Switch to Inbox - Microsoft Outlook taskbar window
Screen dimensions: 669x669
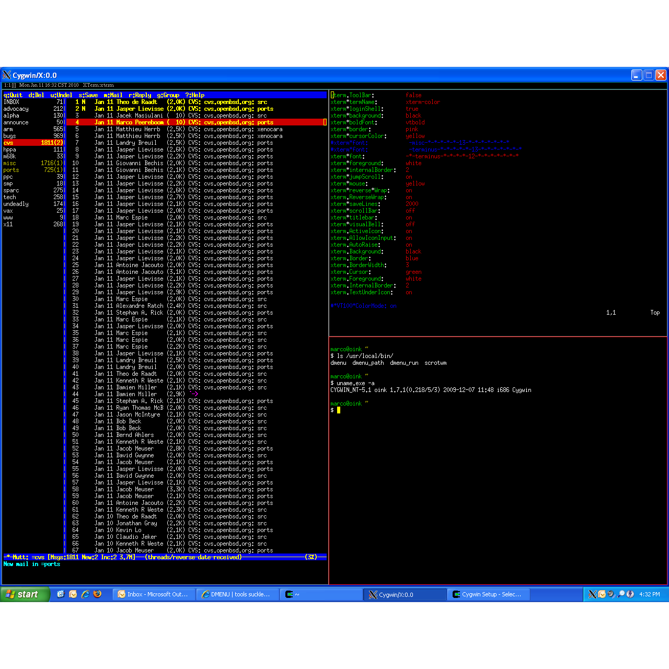(x=154, y=594)
